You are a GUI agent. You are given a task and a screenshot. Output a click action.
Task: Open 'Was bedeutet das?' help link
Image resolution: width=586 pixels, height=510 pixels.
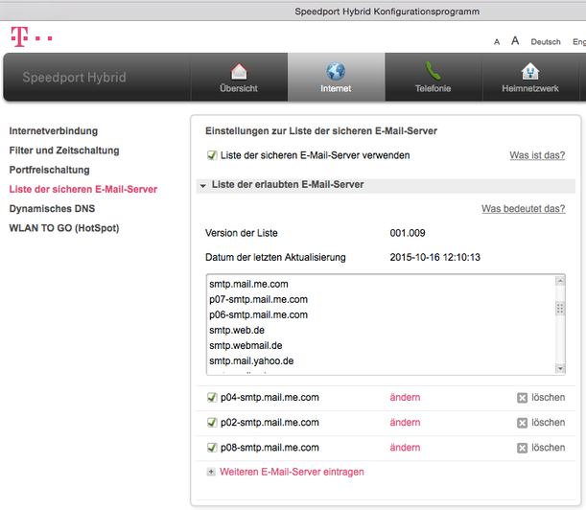coord(524,208)
